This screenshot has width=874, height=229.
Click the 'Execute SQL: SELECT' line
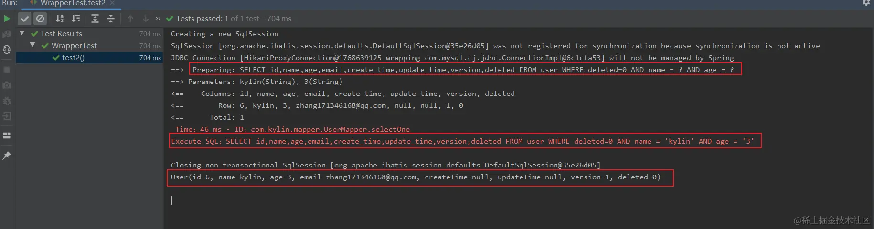click(462, 141)
